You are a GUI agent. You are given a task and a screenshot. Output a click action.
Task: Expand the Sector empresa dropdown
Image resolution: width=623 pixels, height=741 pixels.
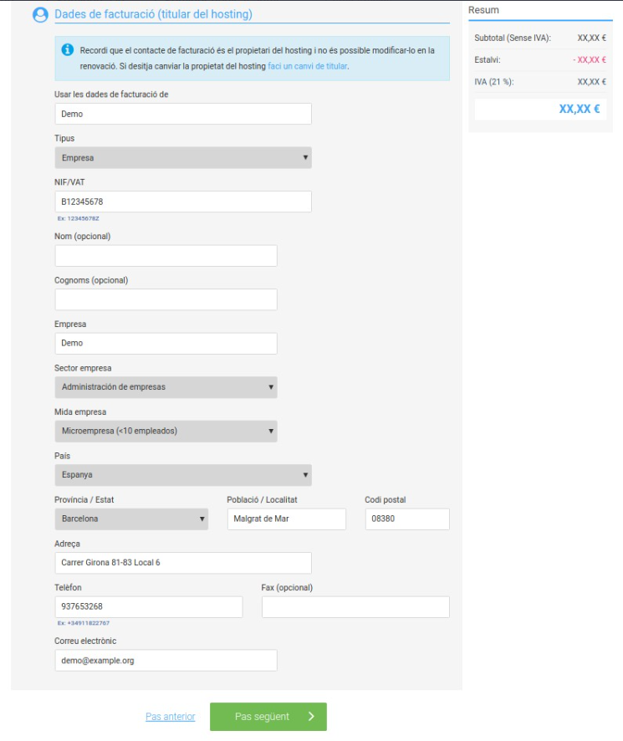click(166, 387)
